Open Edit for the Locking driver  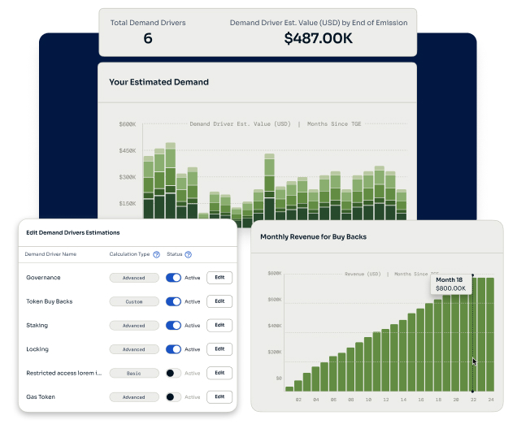coord(219,349)
